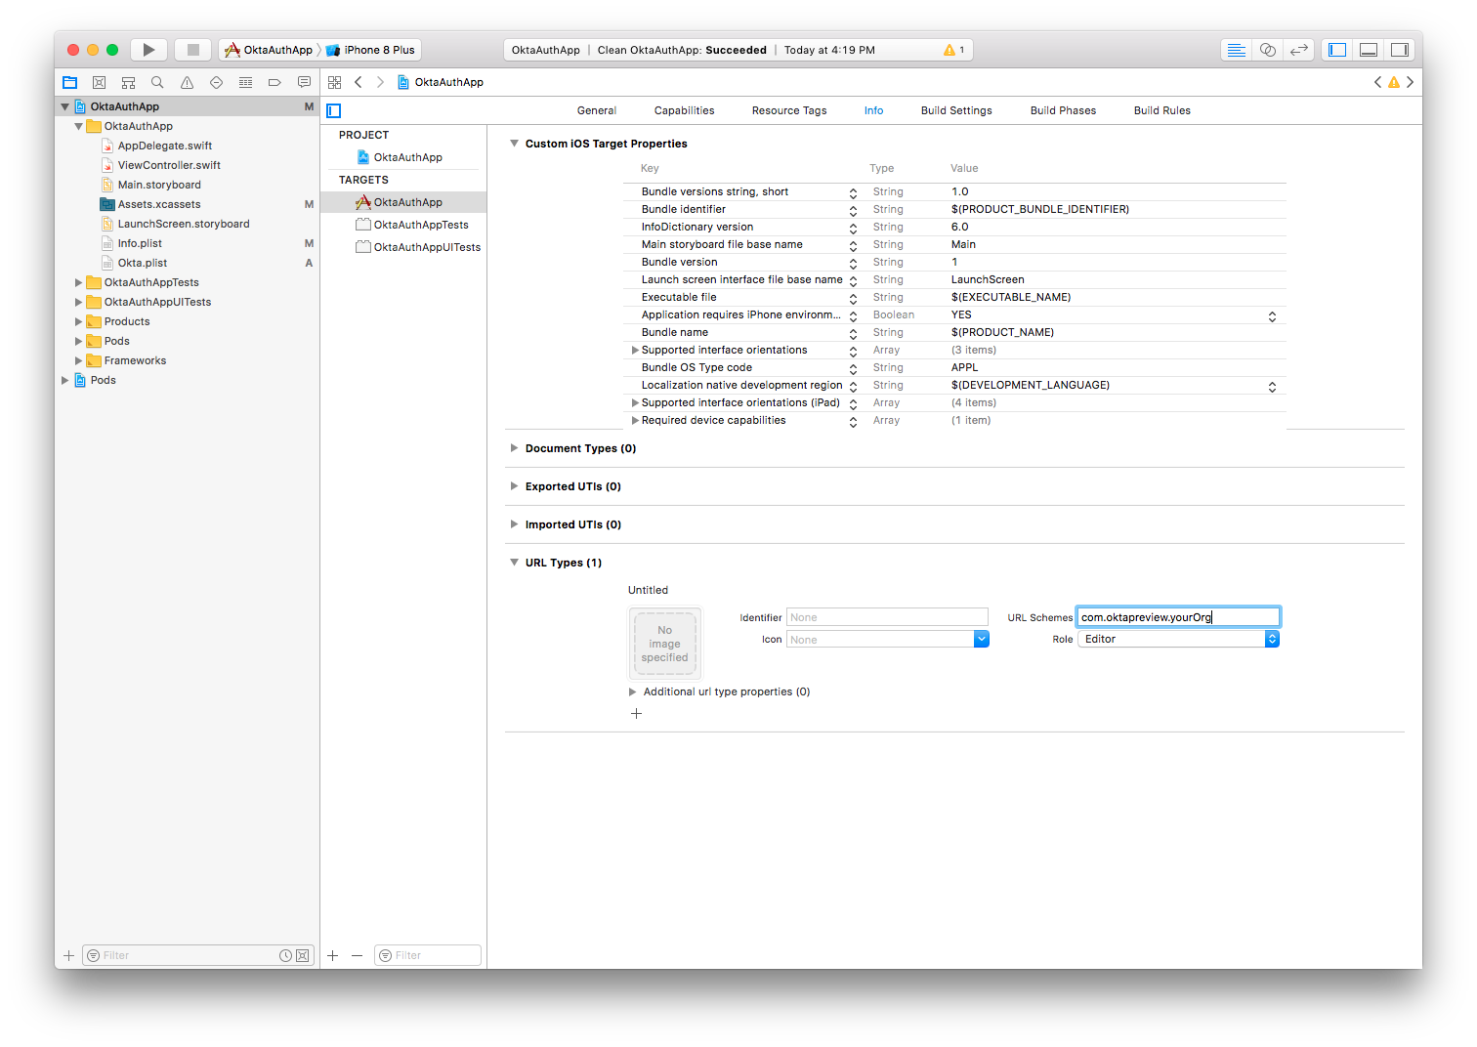Open the Capabilities tab
Screen dimensions: 1477x1047
pyautogui.click(x=684, y=110)
